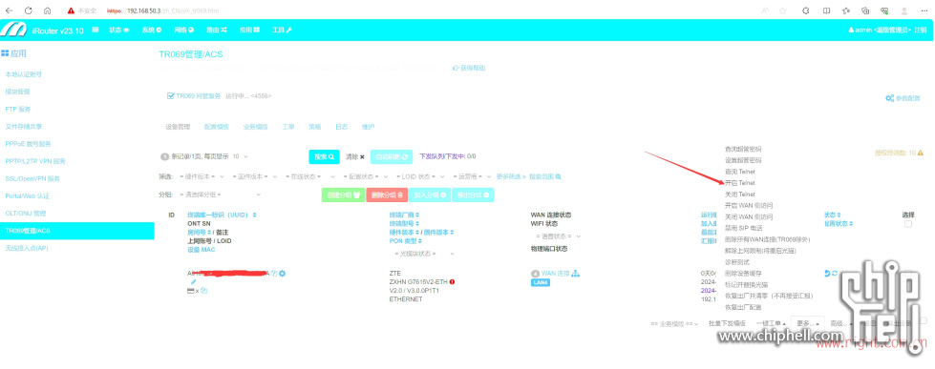Click the refresh icon in the device status column
Viewport: 935px width, 369px height.
[834, 274]
